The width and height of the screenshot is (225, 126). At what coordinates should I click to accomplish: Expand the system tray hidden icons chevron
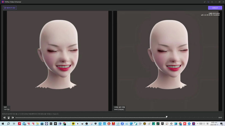point(197,124)
